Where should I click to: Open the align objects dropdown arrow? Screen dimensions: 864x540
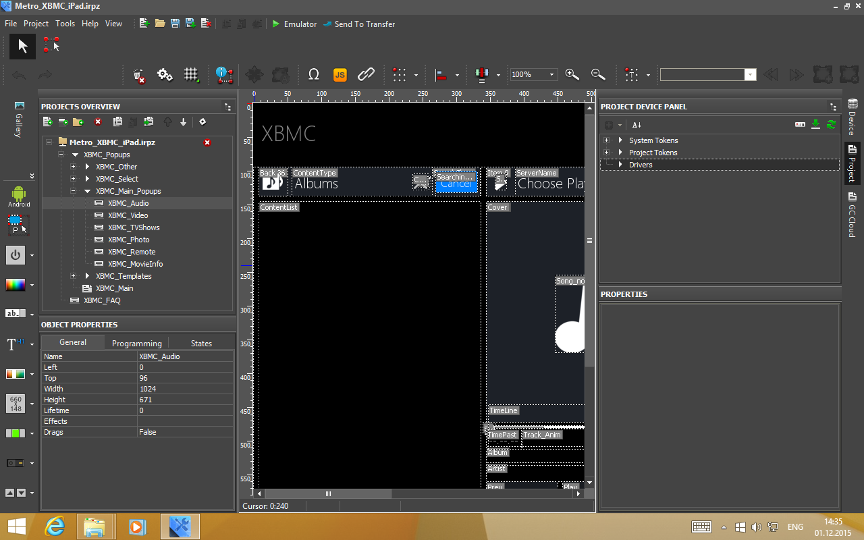[x=457, y=75]
